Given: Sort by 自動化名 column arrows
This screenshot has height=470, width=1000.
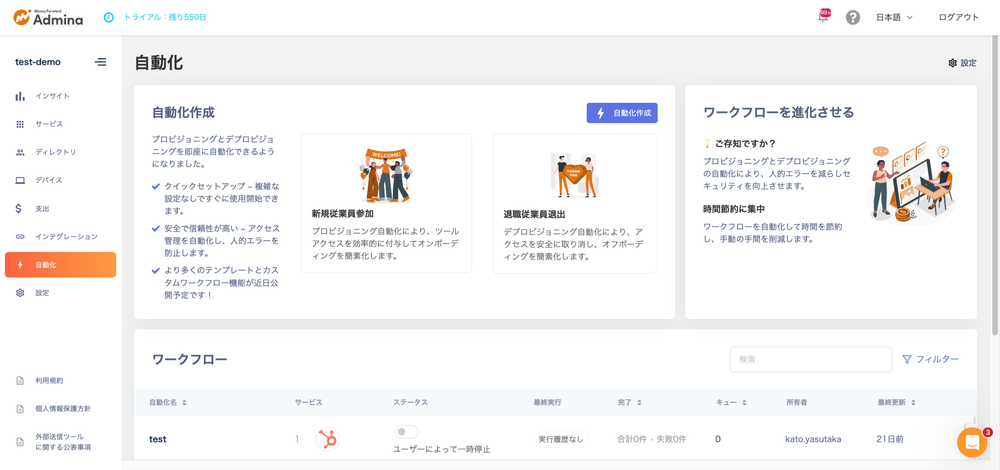Looking at the screenshot, I should pyautogui.click(x=184, y=402).
